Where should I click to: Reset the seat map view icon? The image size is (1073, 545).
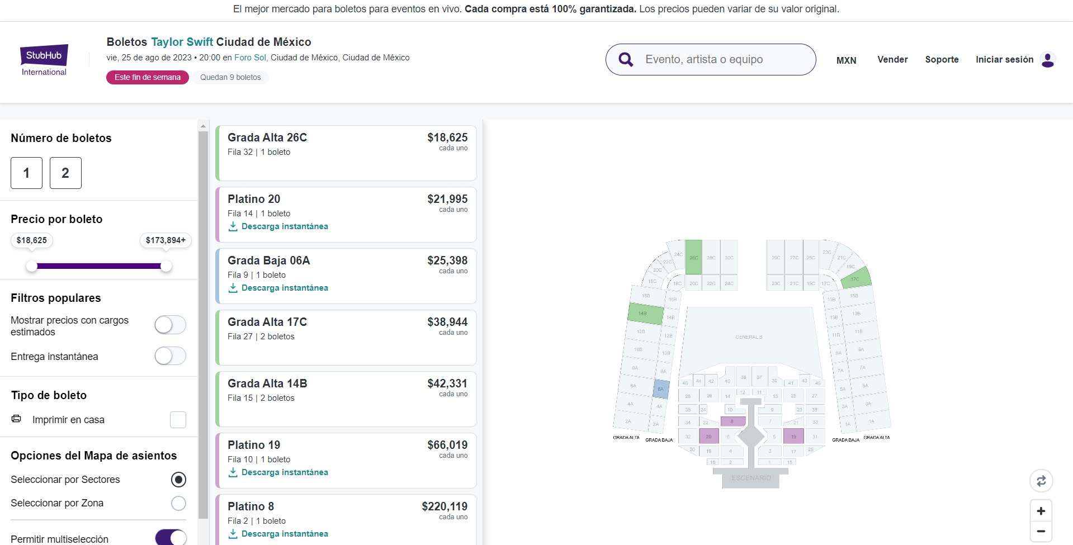click(1041, 481)
